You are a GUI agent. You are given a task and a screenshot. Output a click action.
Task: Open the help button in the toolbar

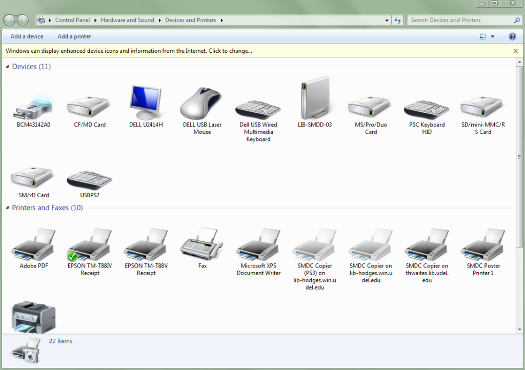(512, 37)
